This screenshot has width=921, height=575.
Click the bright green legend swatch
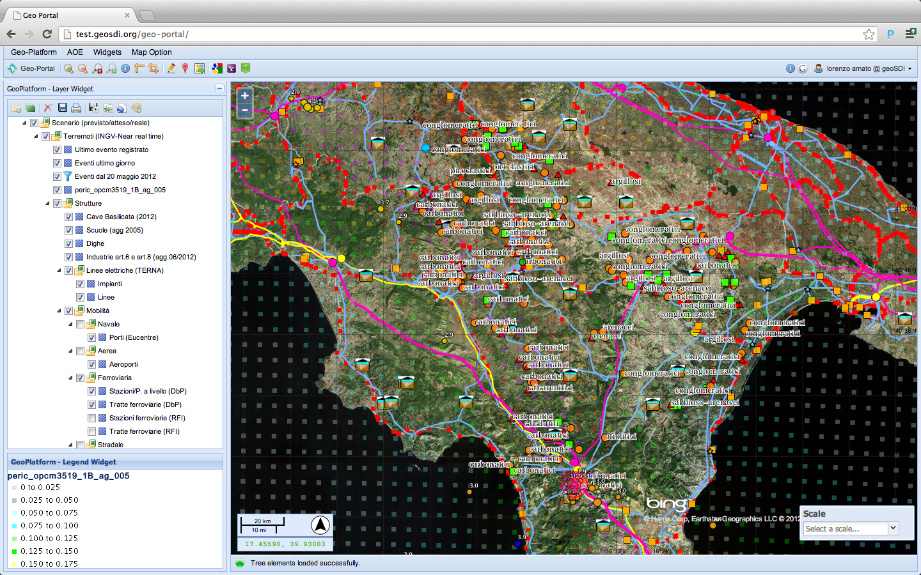(x=14, y=551)
